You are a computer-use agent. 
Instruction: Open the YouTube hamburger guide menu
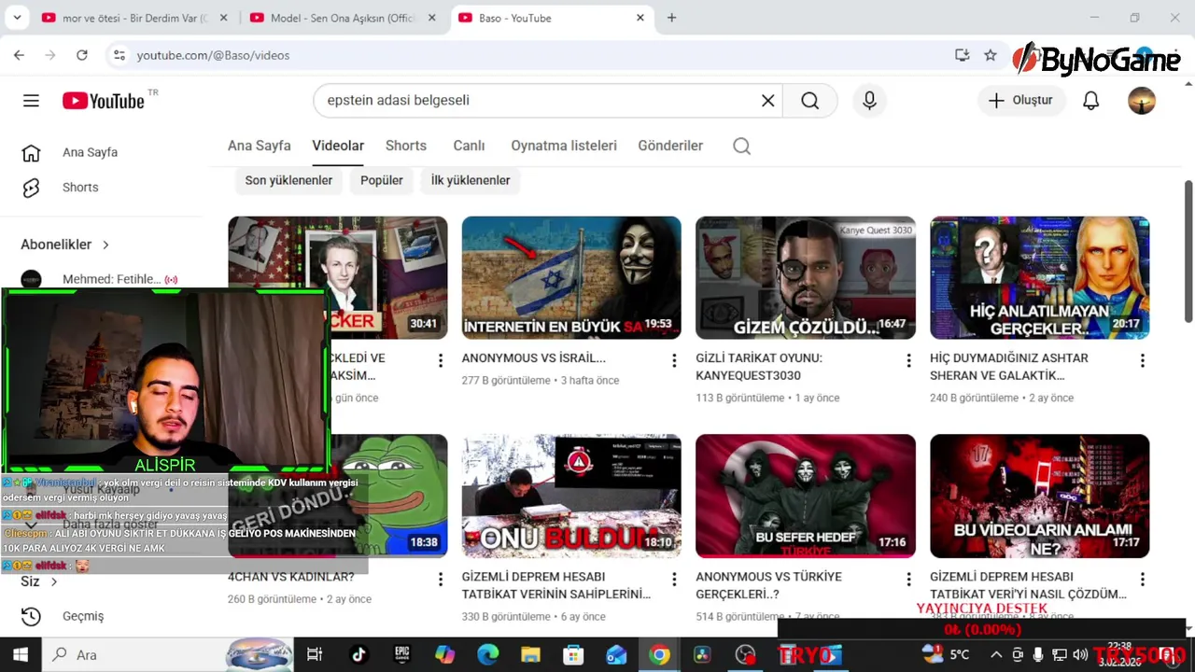click(31, 101)
